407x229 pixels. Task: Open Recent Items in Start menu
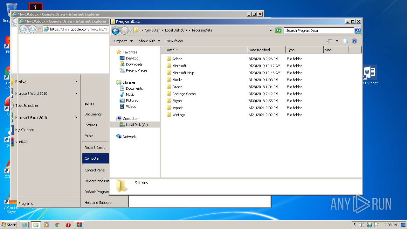pyautogui.click(x=95, y=148)
